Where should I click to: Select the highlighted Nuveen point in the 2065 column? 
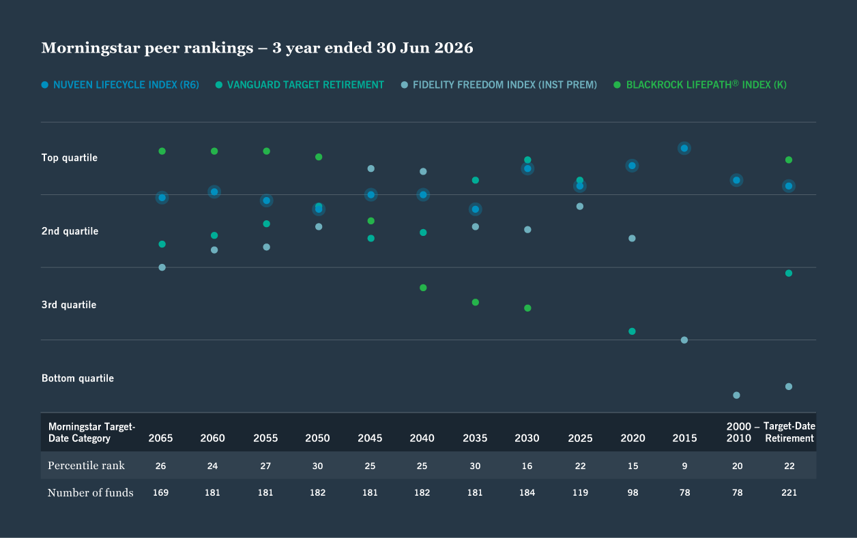point(162,198)
